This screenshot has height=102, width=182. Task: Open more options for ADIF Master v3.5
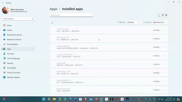point(164,39)
